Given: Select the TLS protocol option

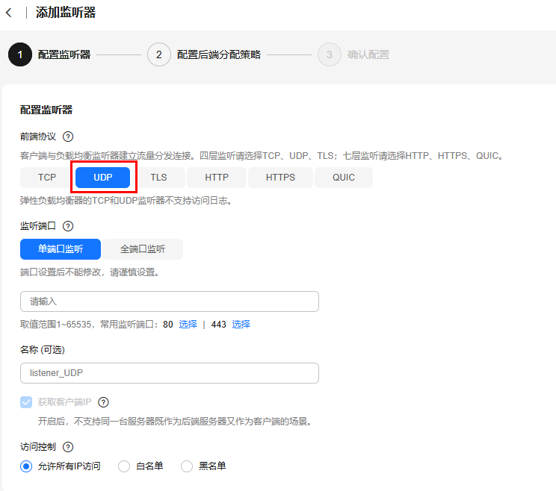Looking at the screenshot, I should point(158,178).
